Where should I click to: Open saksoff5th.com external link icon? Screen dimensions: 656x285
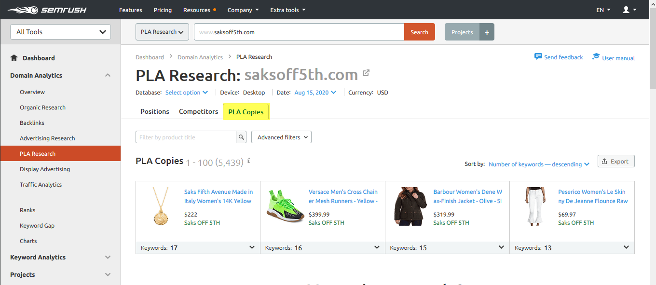(x=366, y=73)
